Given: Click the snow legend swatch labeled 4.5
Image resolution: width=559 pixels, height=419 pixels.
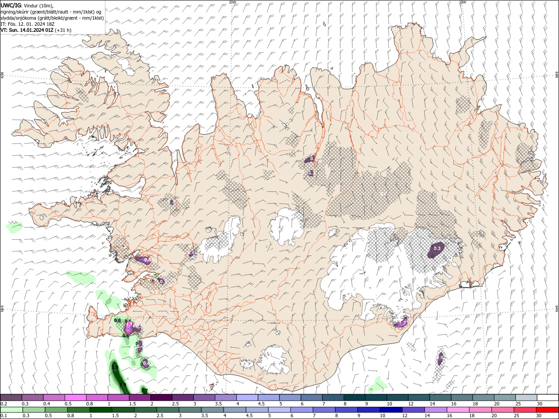Looking at the screenshot, I should tap(269, 398).
